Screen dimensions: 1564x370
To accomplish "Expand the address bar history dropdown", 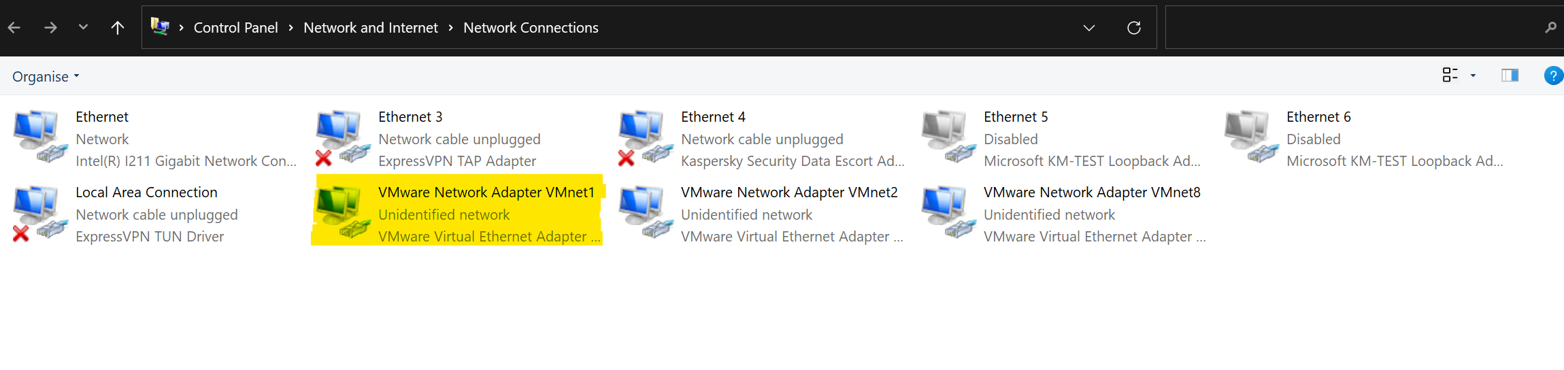I will click(x=1088, y=28).
